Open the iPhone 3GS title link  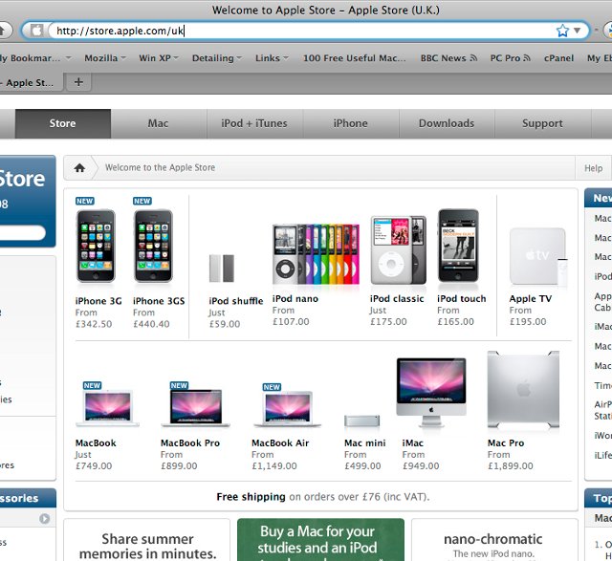point(159,301)
